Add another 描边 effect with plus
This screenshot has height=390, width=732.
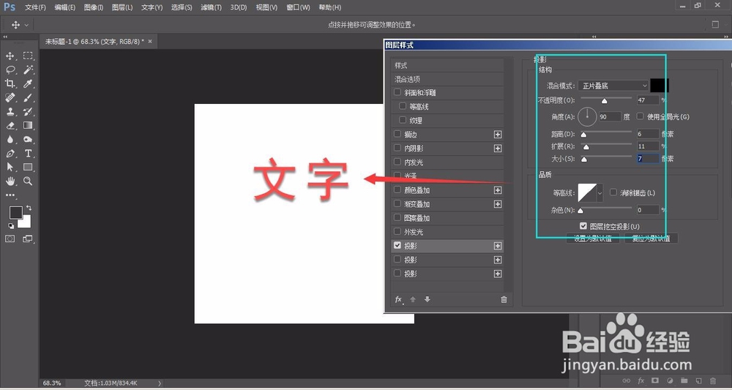pos(498,135)
